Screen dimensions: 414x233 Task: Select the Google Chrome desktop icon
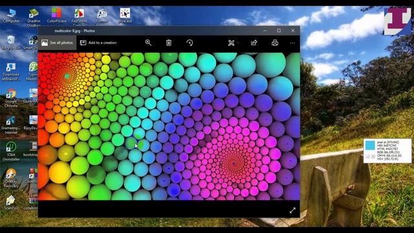tap(11, 98)
